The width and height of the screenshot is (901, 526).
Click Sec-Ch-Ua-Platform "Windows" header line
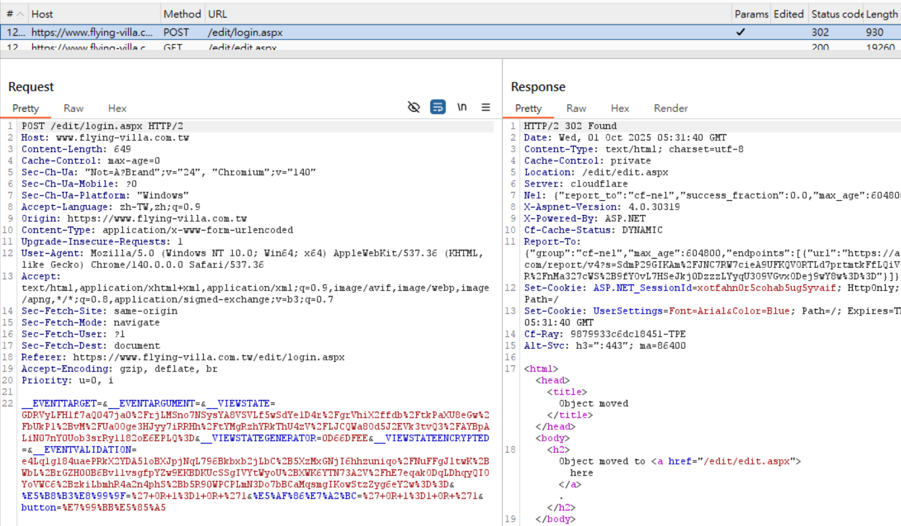(x=105, y=195)
